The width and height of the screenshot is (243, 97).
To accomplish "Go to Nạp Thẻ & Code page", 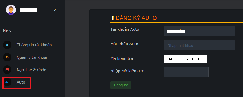I will (31, 70).
